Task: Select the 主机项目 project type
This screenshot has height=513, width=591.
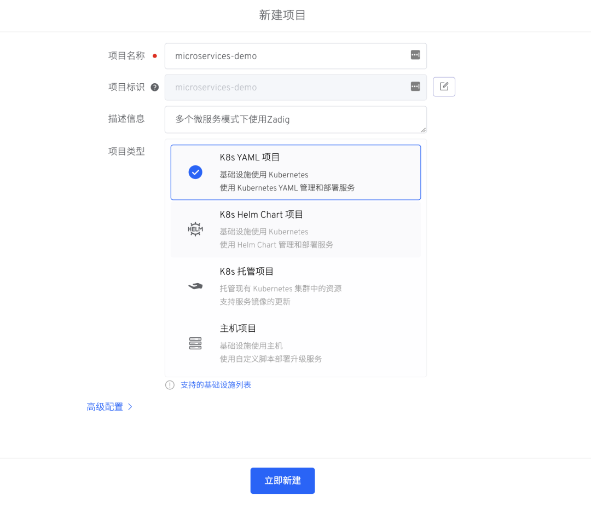Action: (x=296, y=343)
